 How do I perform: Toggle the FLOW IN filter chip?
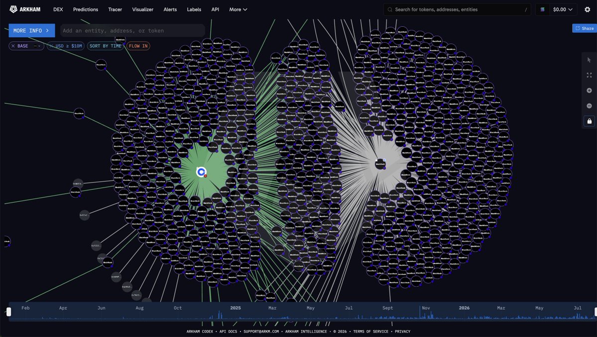tap(138, 46)
